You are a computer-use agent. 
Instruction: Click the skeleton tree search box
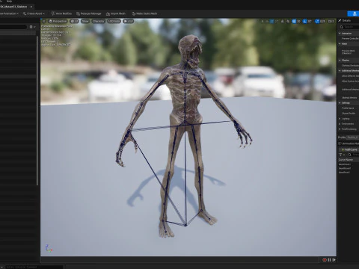(13, 27)
